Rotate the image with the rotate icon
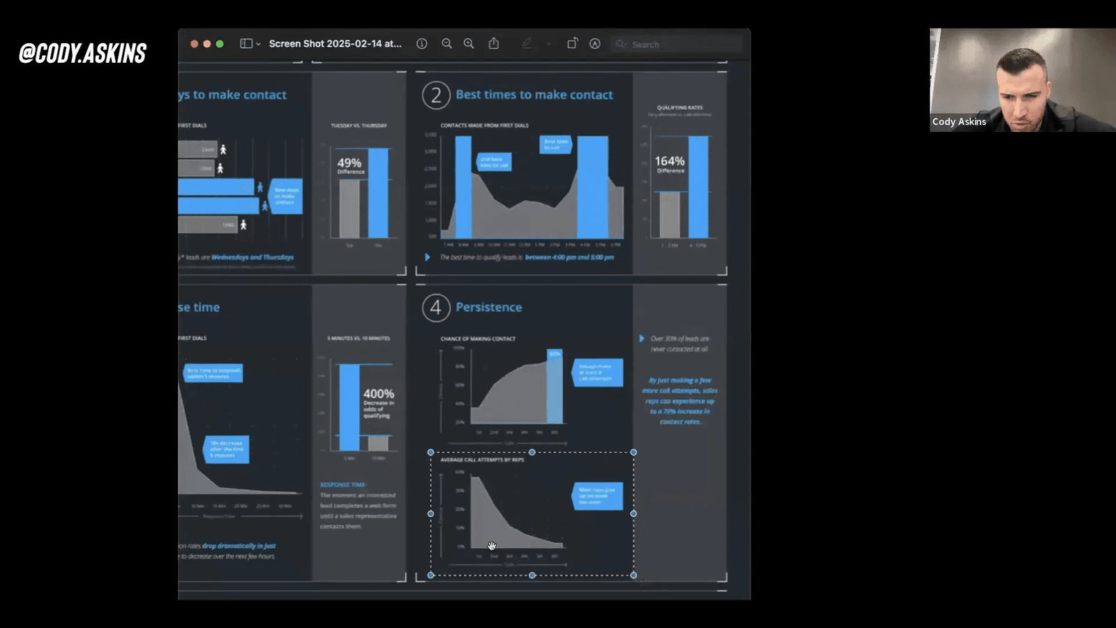The width and height of the screenshot is (1116, 628). pos(572,44)
